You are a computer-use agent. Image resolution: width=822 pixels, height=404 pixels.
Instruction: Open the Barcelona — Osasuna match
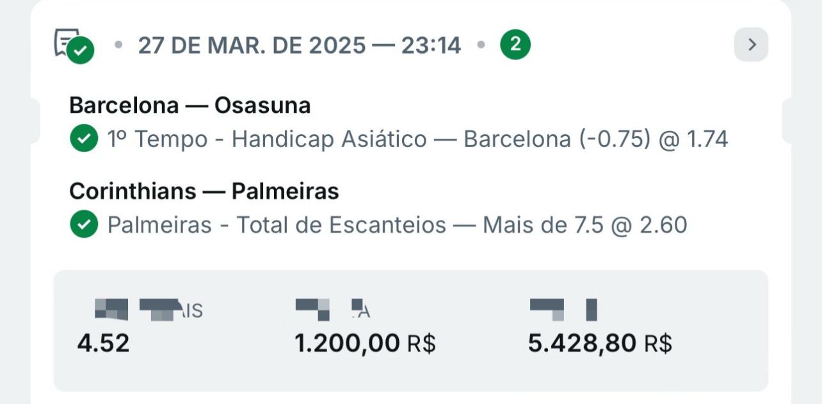(189, 105)
